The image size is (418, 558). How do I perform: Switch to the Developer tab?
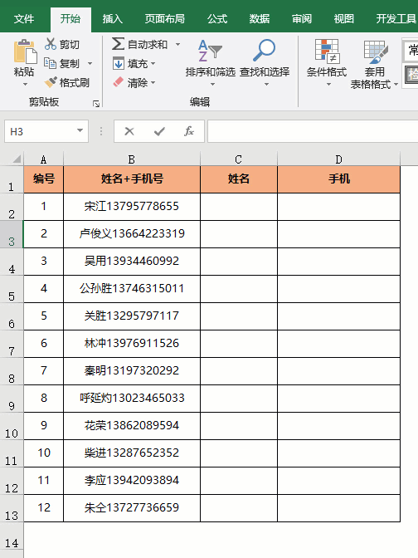pyautogui.click(x=396, y=18)
